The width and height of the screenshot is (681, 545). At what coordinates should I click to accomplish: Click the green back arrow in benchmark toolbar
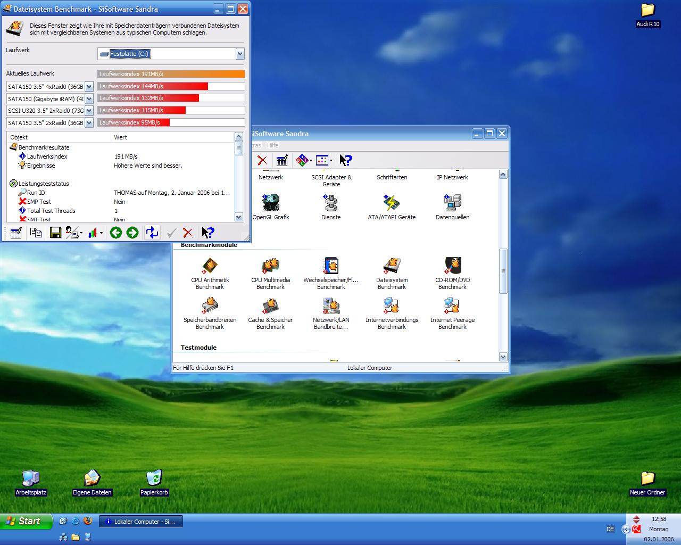click(115, 233)
